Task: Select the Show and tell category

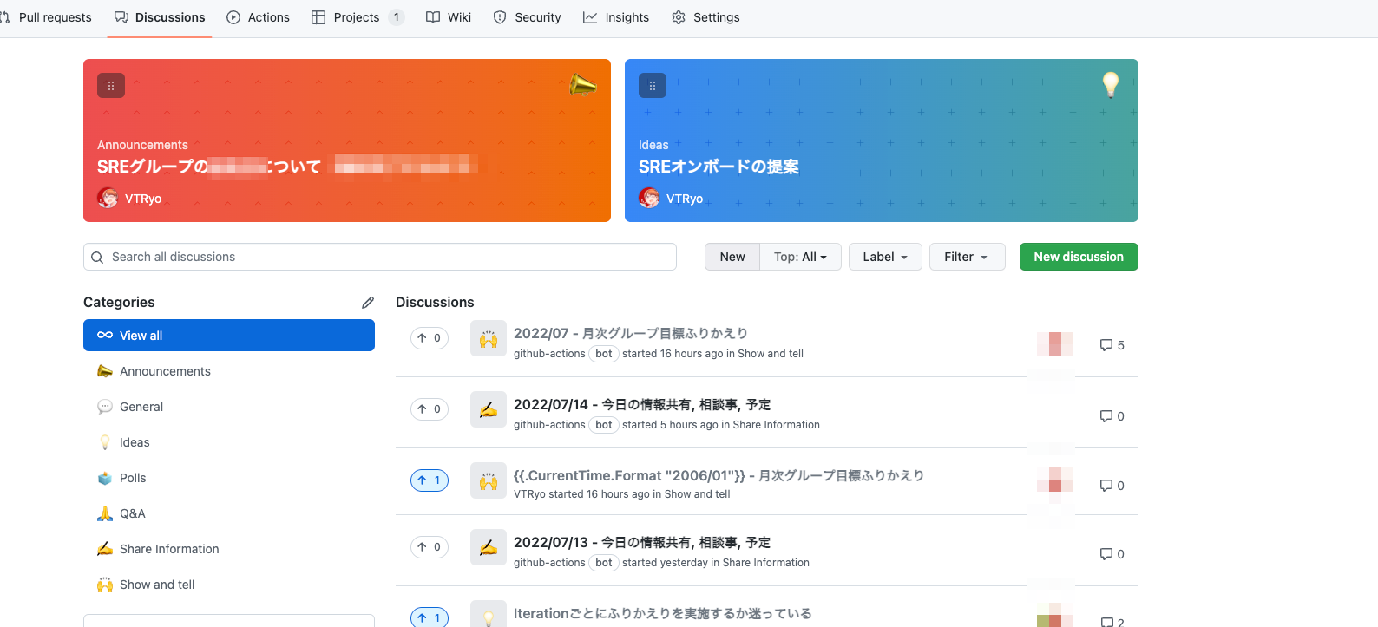Action: (x=229, y=585)
